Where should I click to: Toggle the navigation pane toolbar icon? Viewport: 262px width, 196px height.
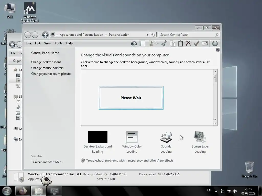tap(142, 43)
